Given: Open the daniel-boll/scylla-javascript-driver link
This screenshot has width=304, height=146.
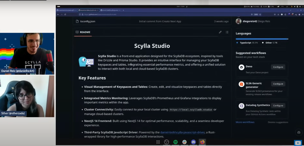Looking at the screenshot, I should [x=183, y=132].
